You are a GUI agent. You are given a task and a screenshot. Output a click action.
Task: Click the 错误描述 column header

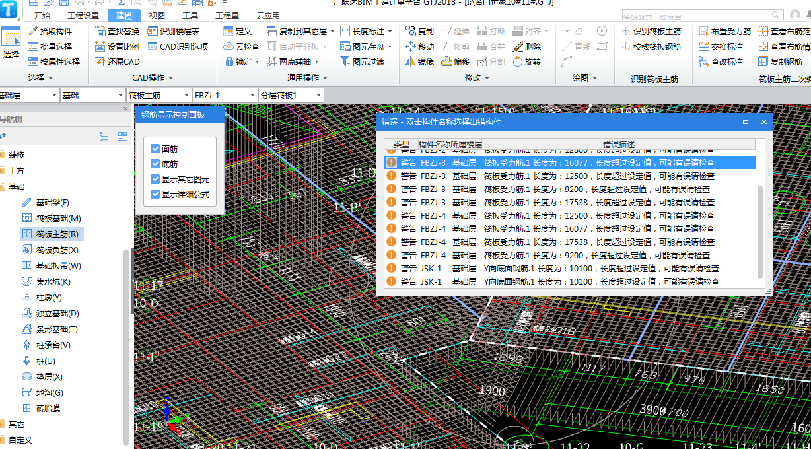point(619,144)
